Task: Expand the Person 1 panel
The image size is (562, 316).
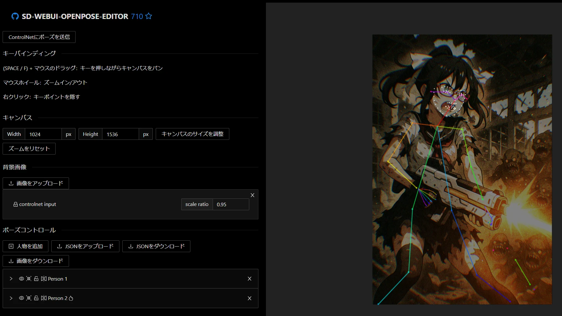Action: (11, 279)
